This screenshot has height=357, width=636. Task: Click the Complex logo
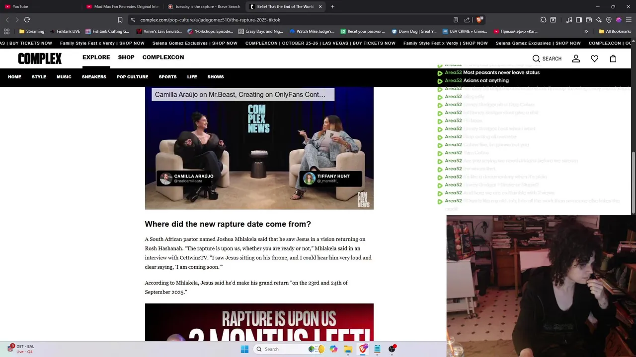(40, 59)
